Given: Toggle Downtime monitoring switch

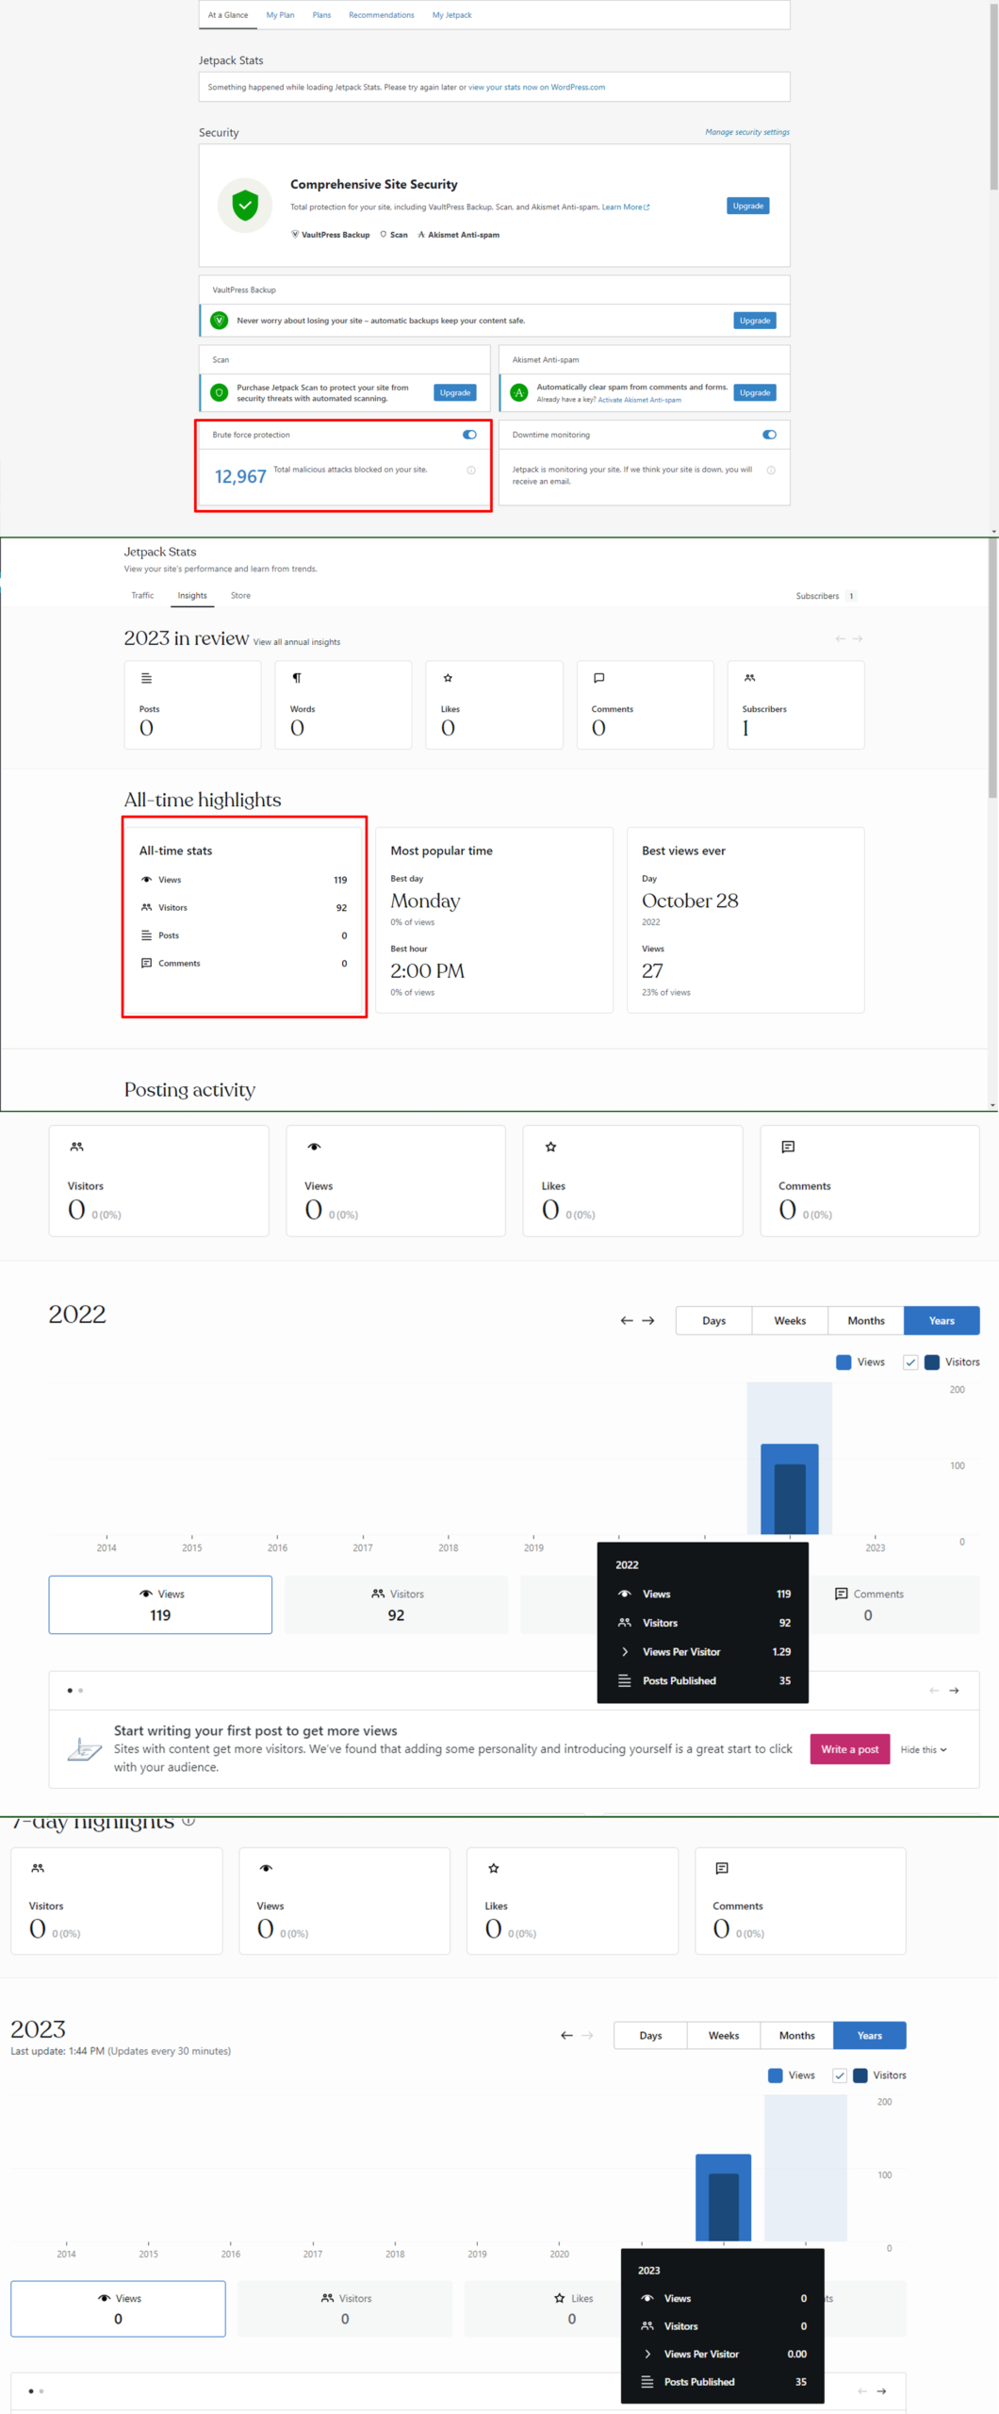Looking at the screenshot, I should tap(769, 435).
